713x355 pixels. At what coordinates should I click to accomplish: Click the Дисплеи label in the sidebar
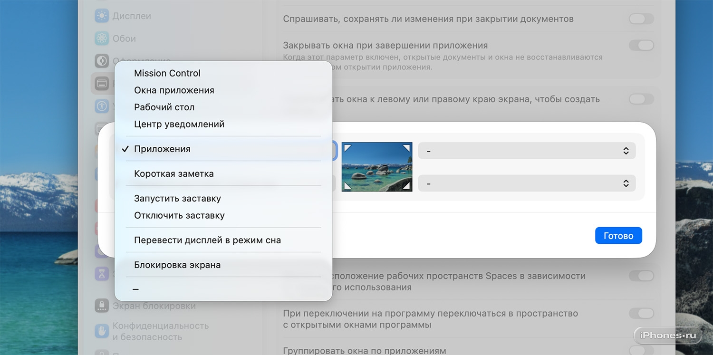(x=132, y=16)
